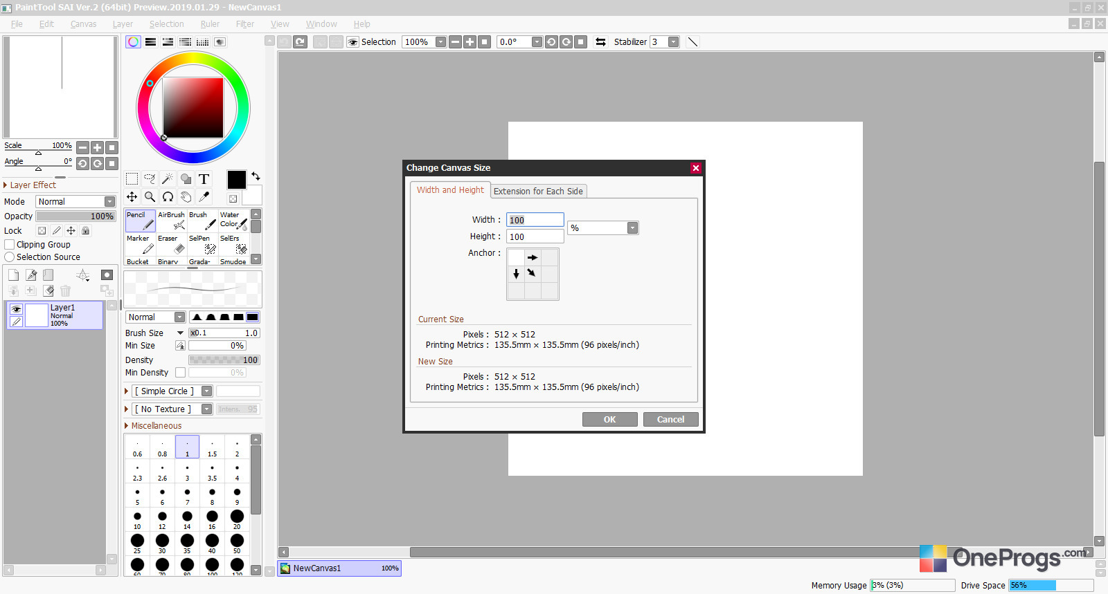Choose the Water Color brush
This screenshot has width=1108, height=594.
click(233, 221)
